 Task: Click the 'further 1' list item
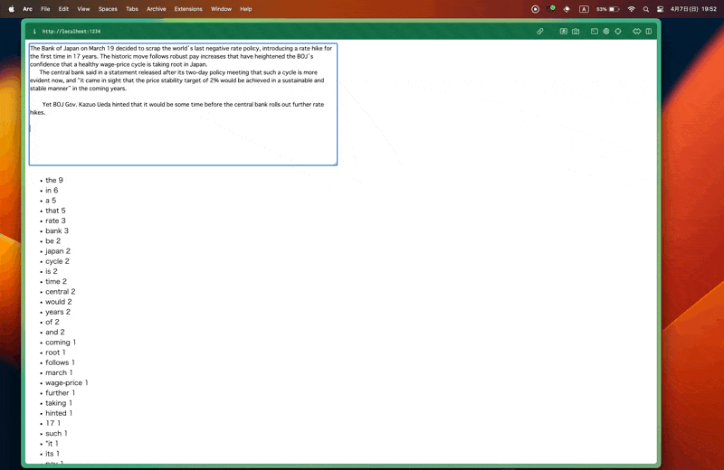[x=60, y=393]
